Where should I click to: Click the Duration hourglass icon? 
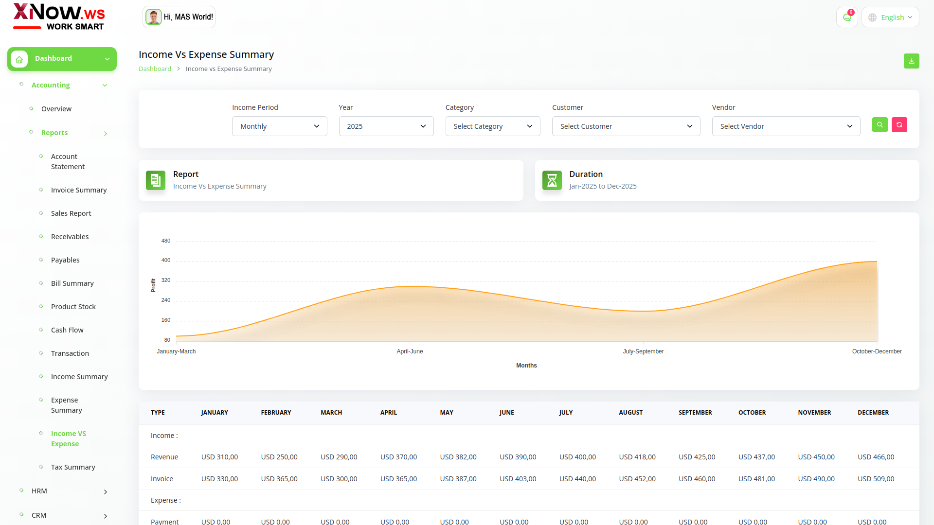552,180
